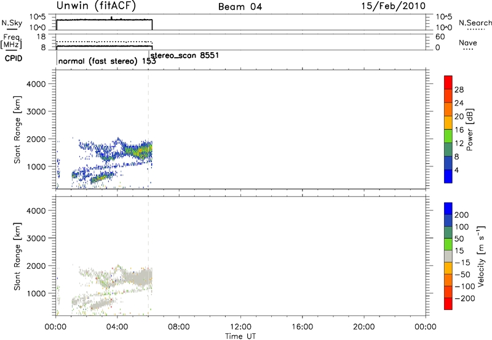Click the 'Time UT' axis label
This screenshot has width=492, height=340.
pos(240,336)
